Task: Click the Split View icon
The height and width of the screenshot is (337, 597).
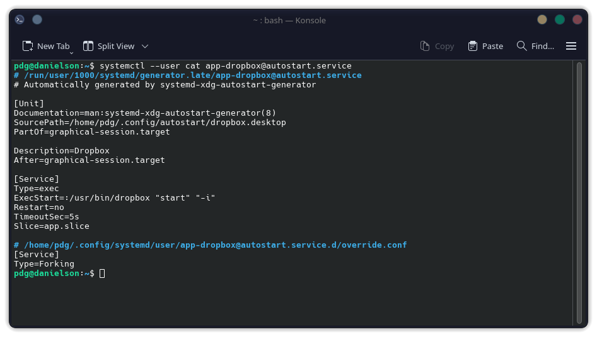Action: point(88,46)
